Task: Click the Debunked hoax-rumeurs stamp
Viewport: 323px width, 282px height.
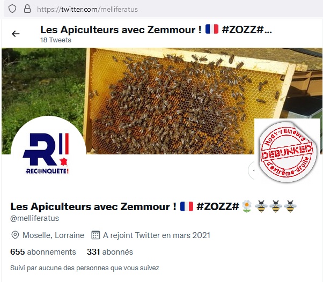Action: (288, 151)
